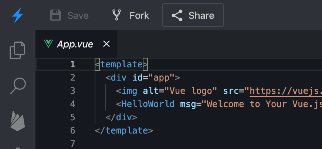Click line number 4 in gutter
Screen dimensions: 322x149
[x=72, y=104]
